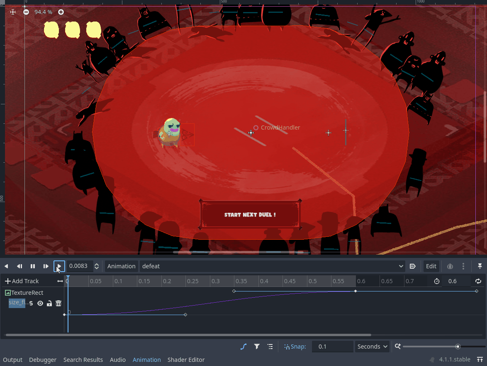Open the Output tab
487x366 pixels.
[x=13, y=360]
